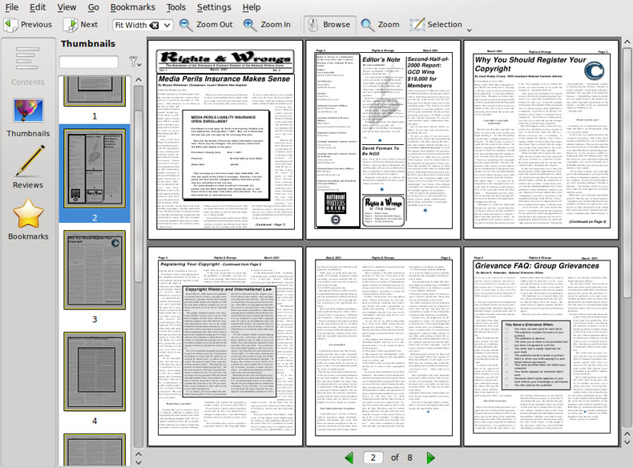The width and height of the screenshot is (633, 468).
Task: Activate the Browse mouse tool
Action: (x=329, y=25)
